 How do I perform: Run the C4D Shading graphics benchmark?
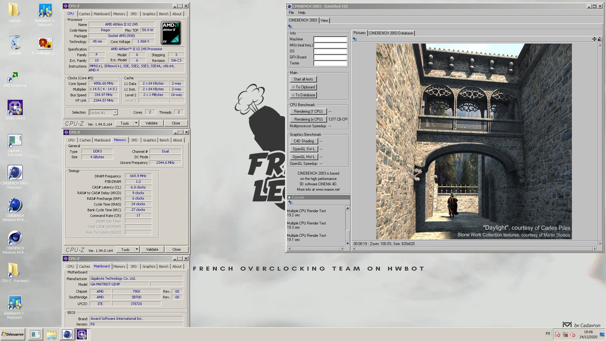point(304,141)
